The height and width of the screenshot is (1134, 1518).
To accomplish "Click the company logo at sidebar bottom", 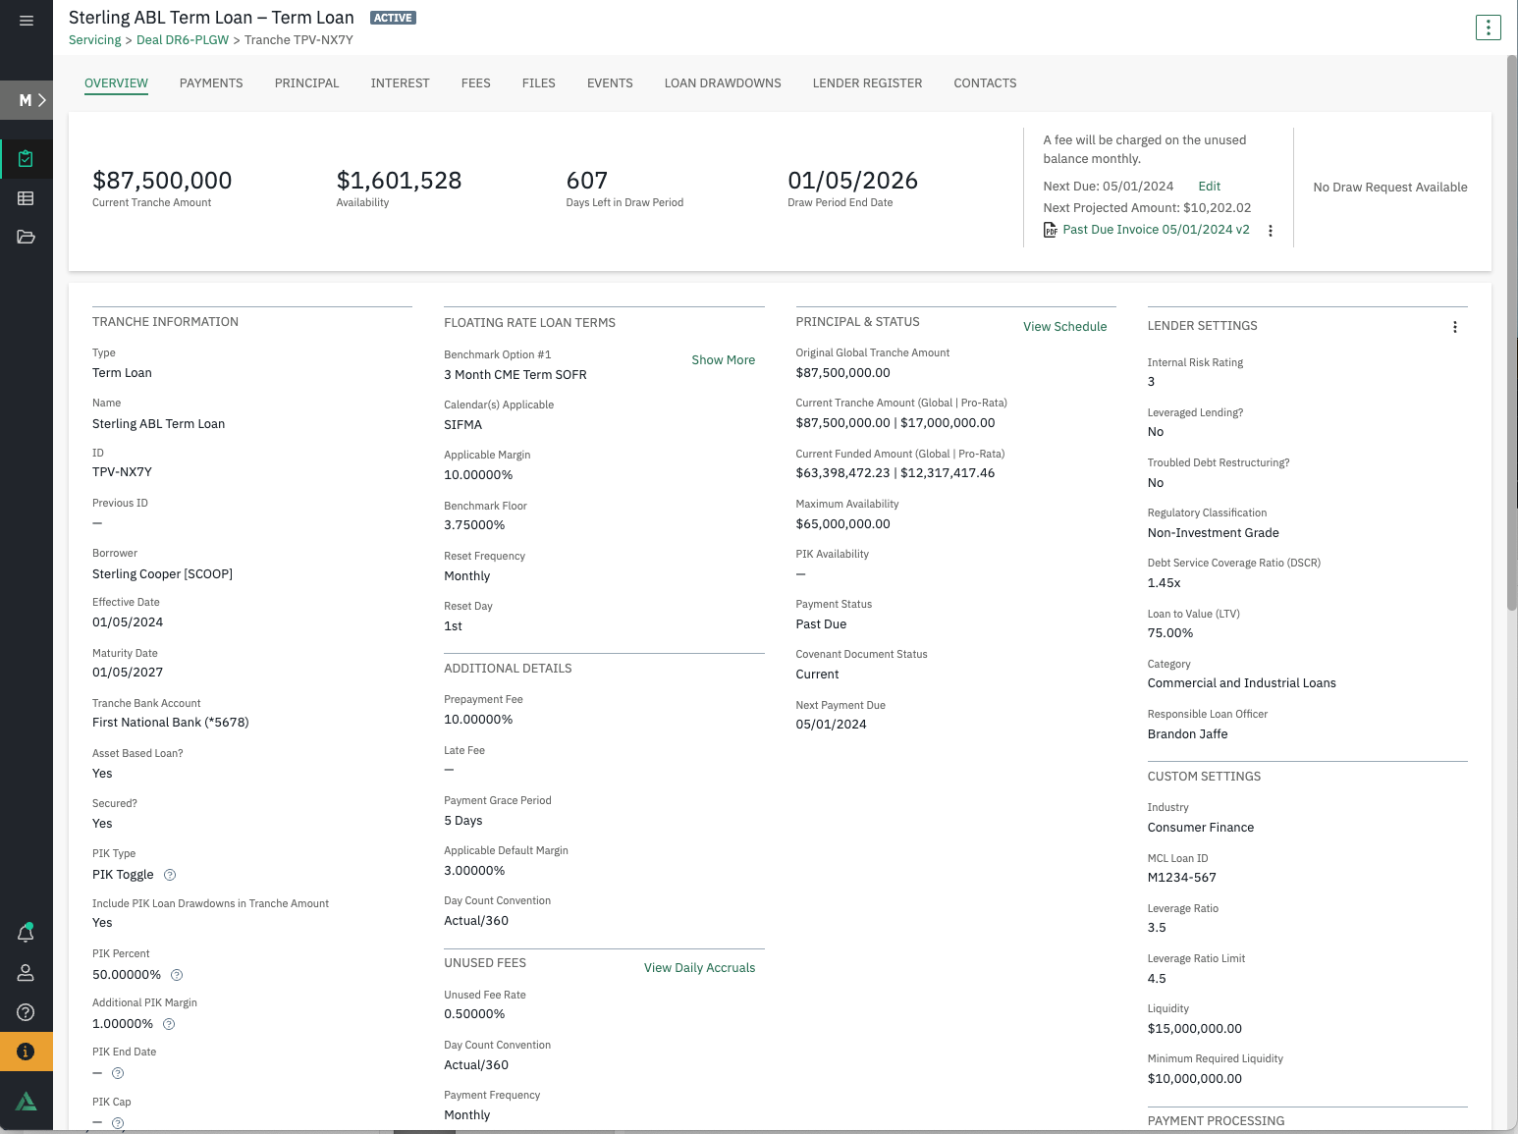I will coord(26,1101).
